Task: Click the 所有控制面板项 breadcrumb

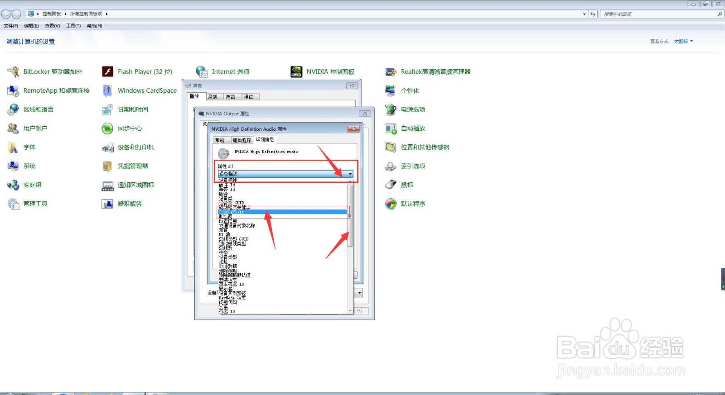Action: [86, 14]
